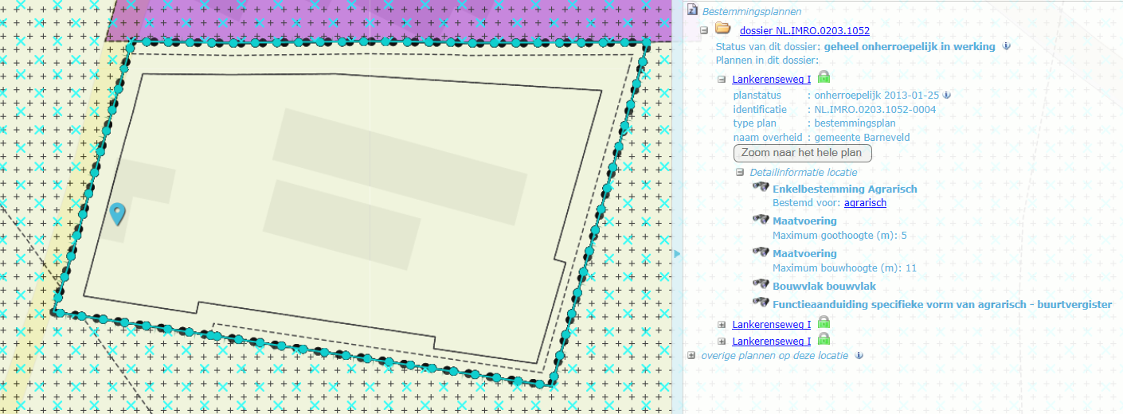Select Enkelbestemming Agrarisch heading
1123x414 pixels.
point(845,189)
